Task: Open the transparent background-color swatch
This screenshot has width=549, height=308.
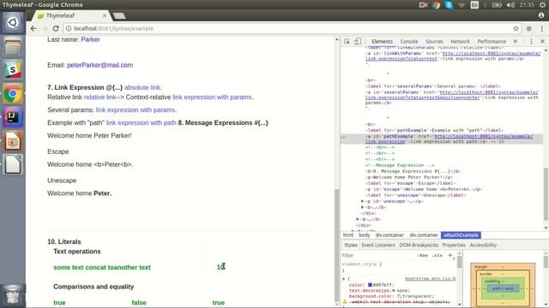Action: pos(400,296)
